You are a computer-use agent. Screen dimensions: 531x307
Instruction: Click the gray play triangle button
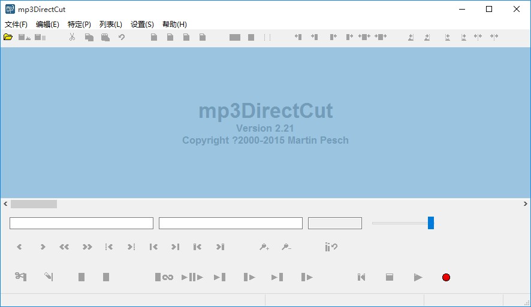click(418, 277)
